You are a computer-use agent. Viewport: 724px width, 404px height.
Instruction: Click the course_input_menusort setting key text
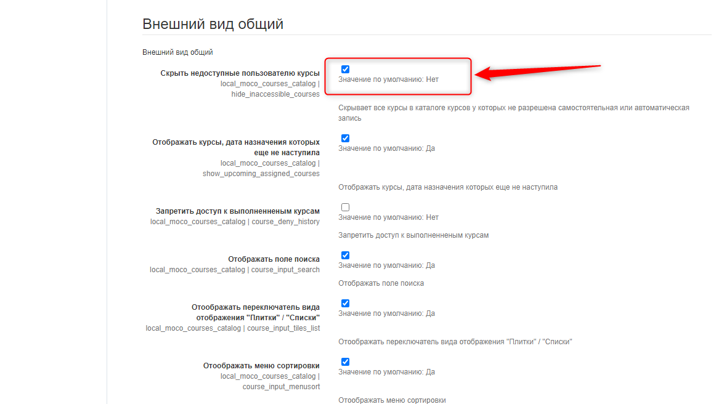click(281, 387)
